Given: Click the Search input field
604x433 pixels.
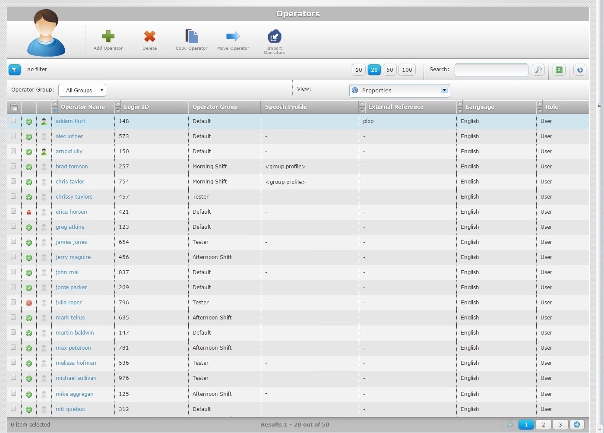Looking at the screenshot, I should pos(491,70).
